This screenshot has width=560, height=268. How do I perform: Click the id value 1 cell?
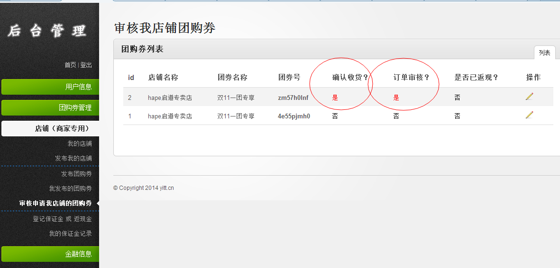tap(129, 116)
